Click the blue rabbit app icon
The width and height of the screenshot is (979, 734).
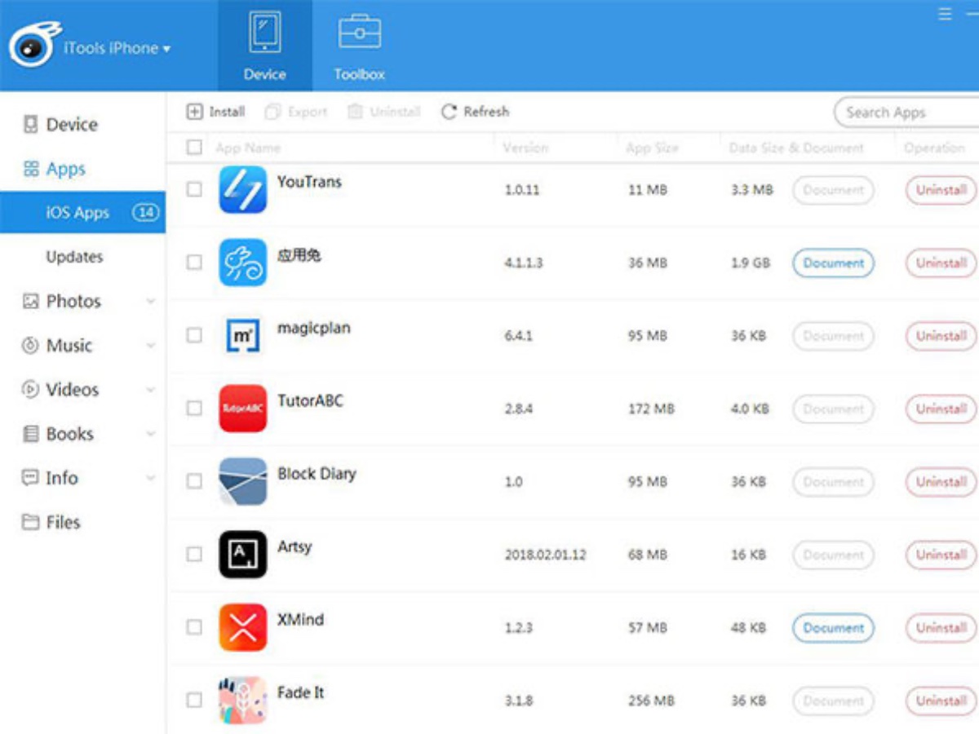242,263
